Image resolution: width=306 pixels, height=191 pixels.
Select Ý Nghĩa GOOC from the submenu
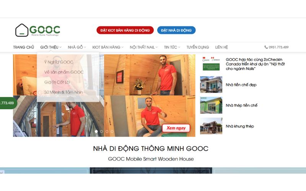tap(59, 62)
